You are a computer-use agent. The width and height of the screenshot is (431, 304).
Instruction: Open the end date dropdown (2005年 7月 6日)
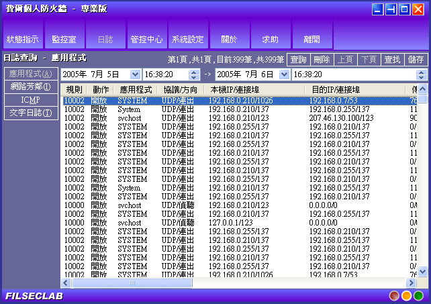284,74
